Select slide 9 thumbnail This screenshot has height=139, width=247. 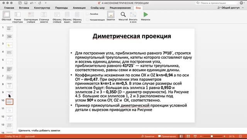pos(9,93)
